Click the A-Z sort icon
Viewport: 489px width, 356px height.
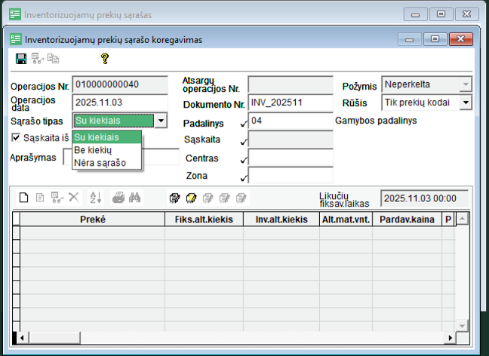click(95, 198)
